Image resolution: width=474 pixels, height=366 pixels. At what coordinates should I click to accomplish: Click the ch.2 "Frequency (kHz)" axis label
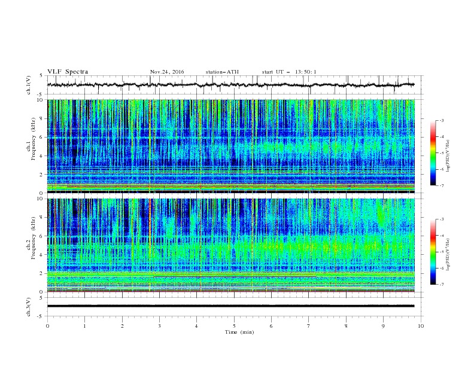pos(34,238)
